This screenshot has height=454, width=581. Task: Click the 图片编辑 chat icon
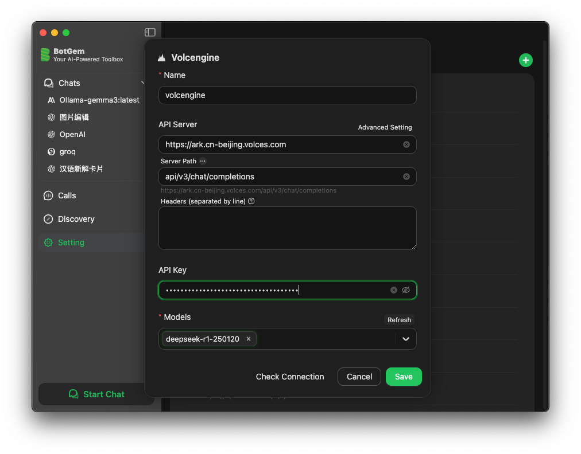51,118
